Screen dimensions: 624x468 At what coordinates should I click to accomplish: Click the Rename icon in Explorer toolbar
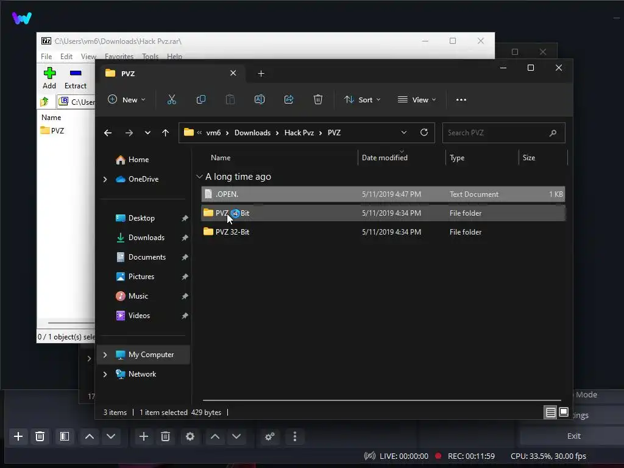point(260,99)
